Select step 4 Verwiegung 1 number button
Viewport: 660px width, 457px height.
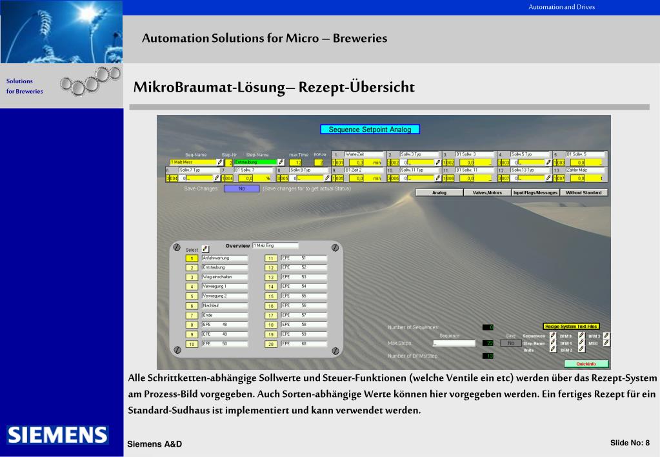pos(192,287)
